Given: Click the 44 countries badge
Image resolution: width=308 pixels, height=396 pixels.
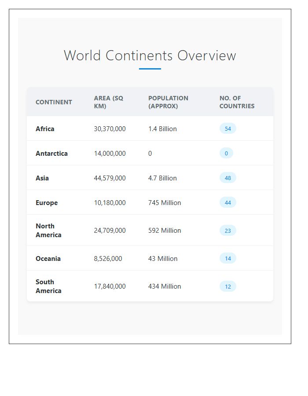Looking at the screenshot, I should pyautogui.click(x=228, y=202).
